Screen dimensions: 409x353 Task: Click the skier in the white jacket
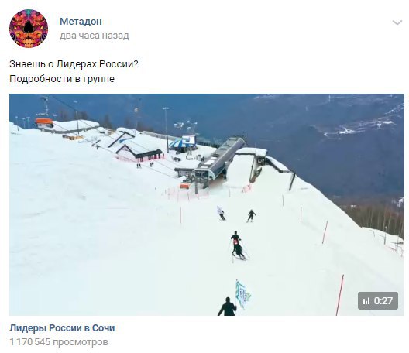tap(221, 213)
